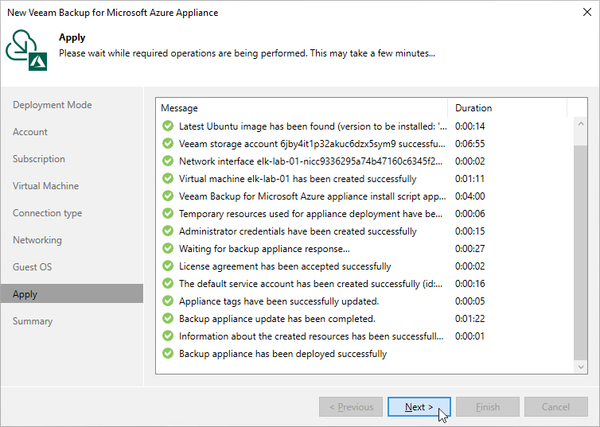This screenshot has width=600, height=427.
Task: Select the 'Temporary resources used for appliance deployment' message
Action: tap(310, 214)
